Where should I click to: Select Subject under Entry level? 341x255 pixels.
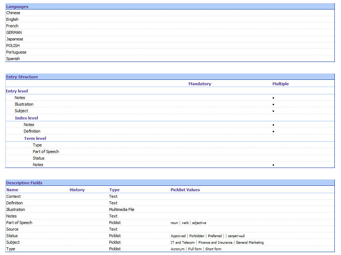point(21,111)
